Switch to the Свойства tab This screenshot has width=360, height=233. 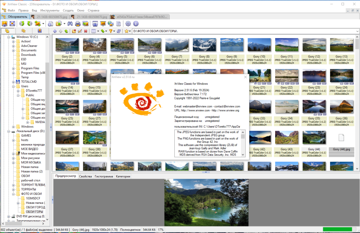(85, 176)
